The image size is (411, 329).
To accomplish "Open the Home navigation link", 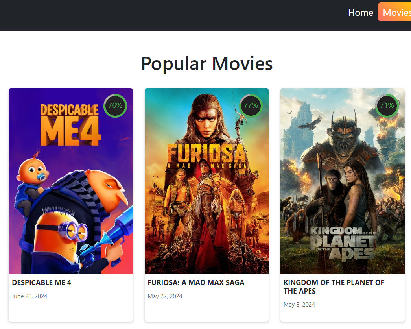I will pyautogui.click(x=360, y=12).
